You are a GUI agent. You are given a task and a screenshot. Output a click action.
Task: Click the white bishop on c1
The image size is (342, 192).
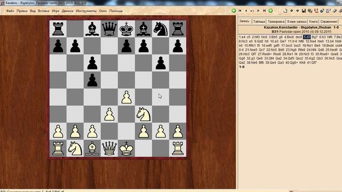(92, 148)
